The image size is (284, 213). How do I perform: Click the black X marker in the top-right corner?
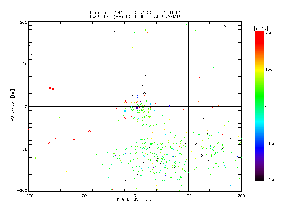225,26
